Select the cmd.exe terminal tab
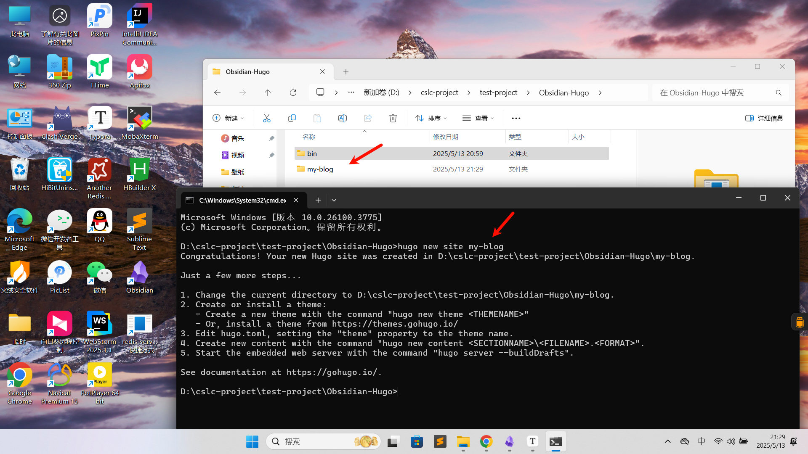808x454 pixels. (x=242, y=200)
